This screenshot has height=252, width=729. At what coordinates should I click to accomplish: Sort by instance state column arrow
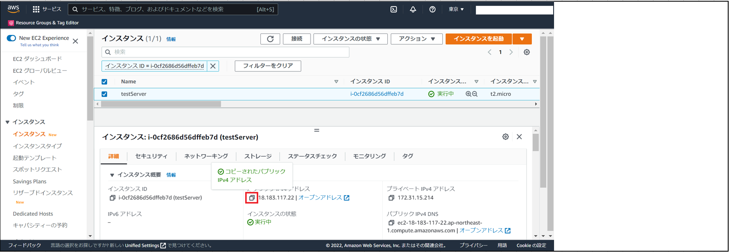point(476,82)
